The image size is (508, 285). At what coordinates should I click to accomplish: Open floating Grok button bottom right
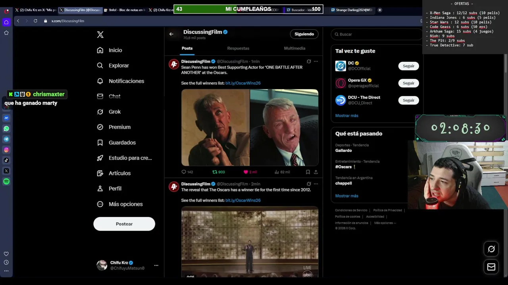pos(491,249)
